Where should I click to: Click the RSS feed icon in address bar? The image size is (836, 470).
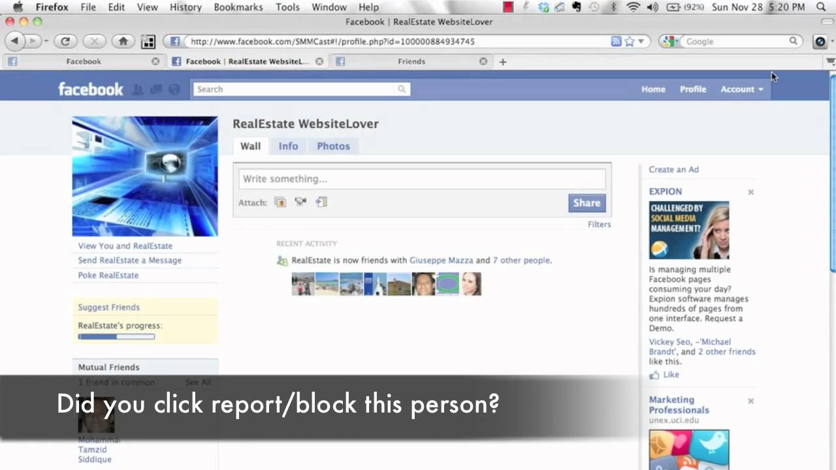(x=616, y=41)
